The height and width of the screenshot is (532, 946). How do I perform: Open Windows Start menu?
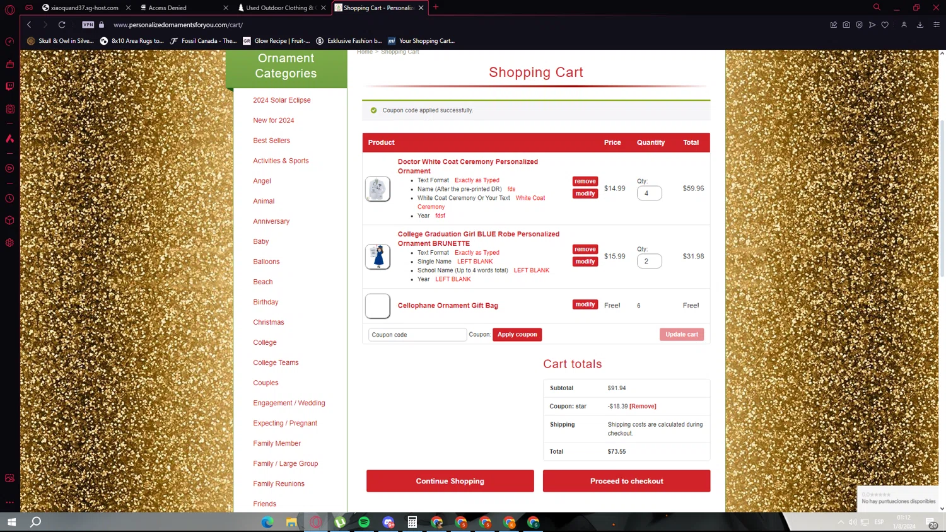coord(11,522)
